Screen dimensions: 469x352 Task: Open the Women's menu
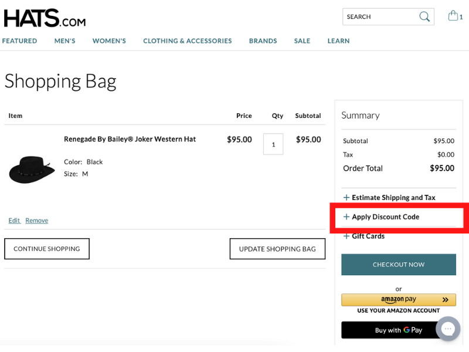pyautogui.click(x=109, y=41)
